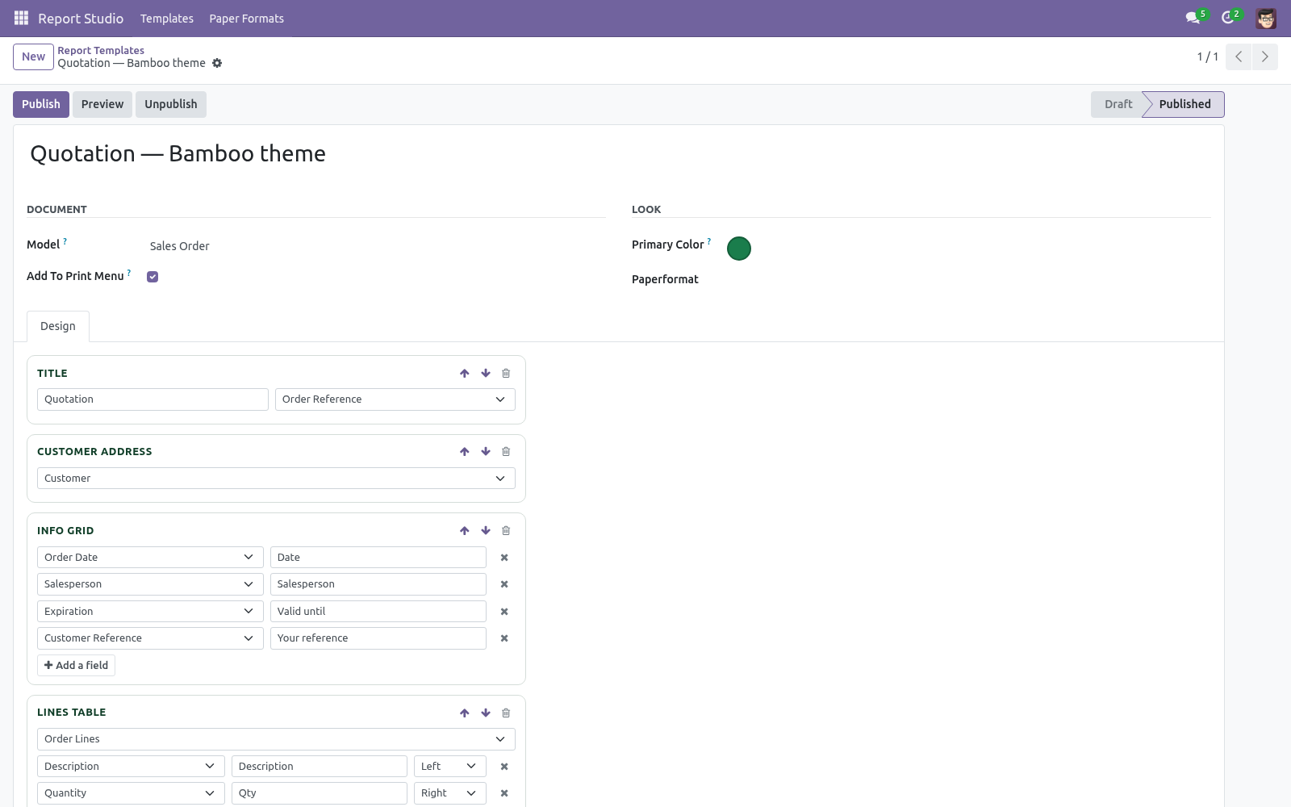This screenshot has height=807, width=1291.
Task: Click Add a field button
Action: click(76, 665)
